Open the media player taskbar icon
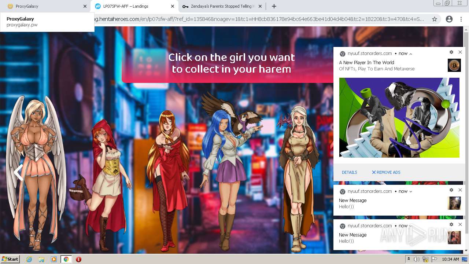This screenshot has height=264, width=469. point(54,259)
